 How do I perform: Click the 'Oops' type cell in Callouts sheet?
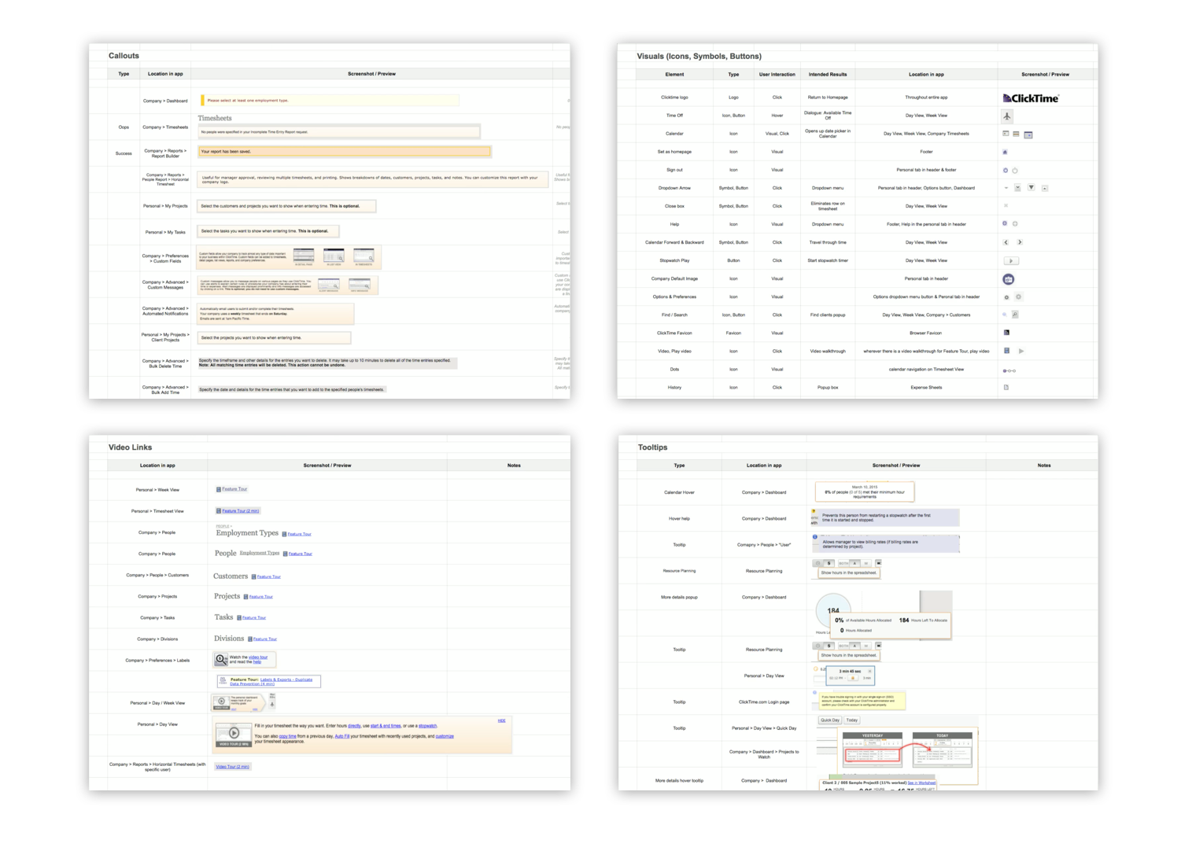pyautogui.click(x=124, y=127)
